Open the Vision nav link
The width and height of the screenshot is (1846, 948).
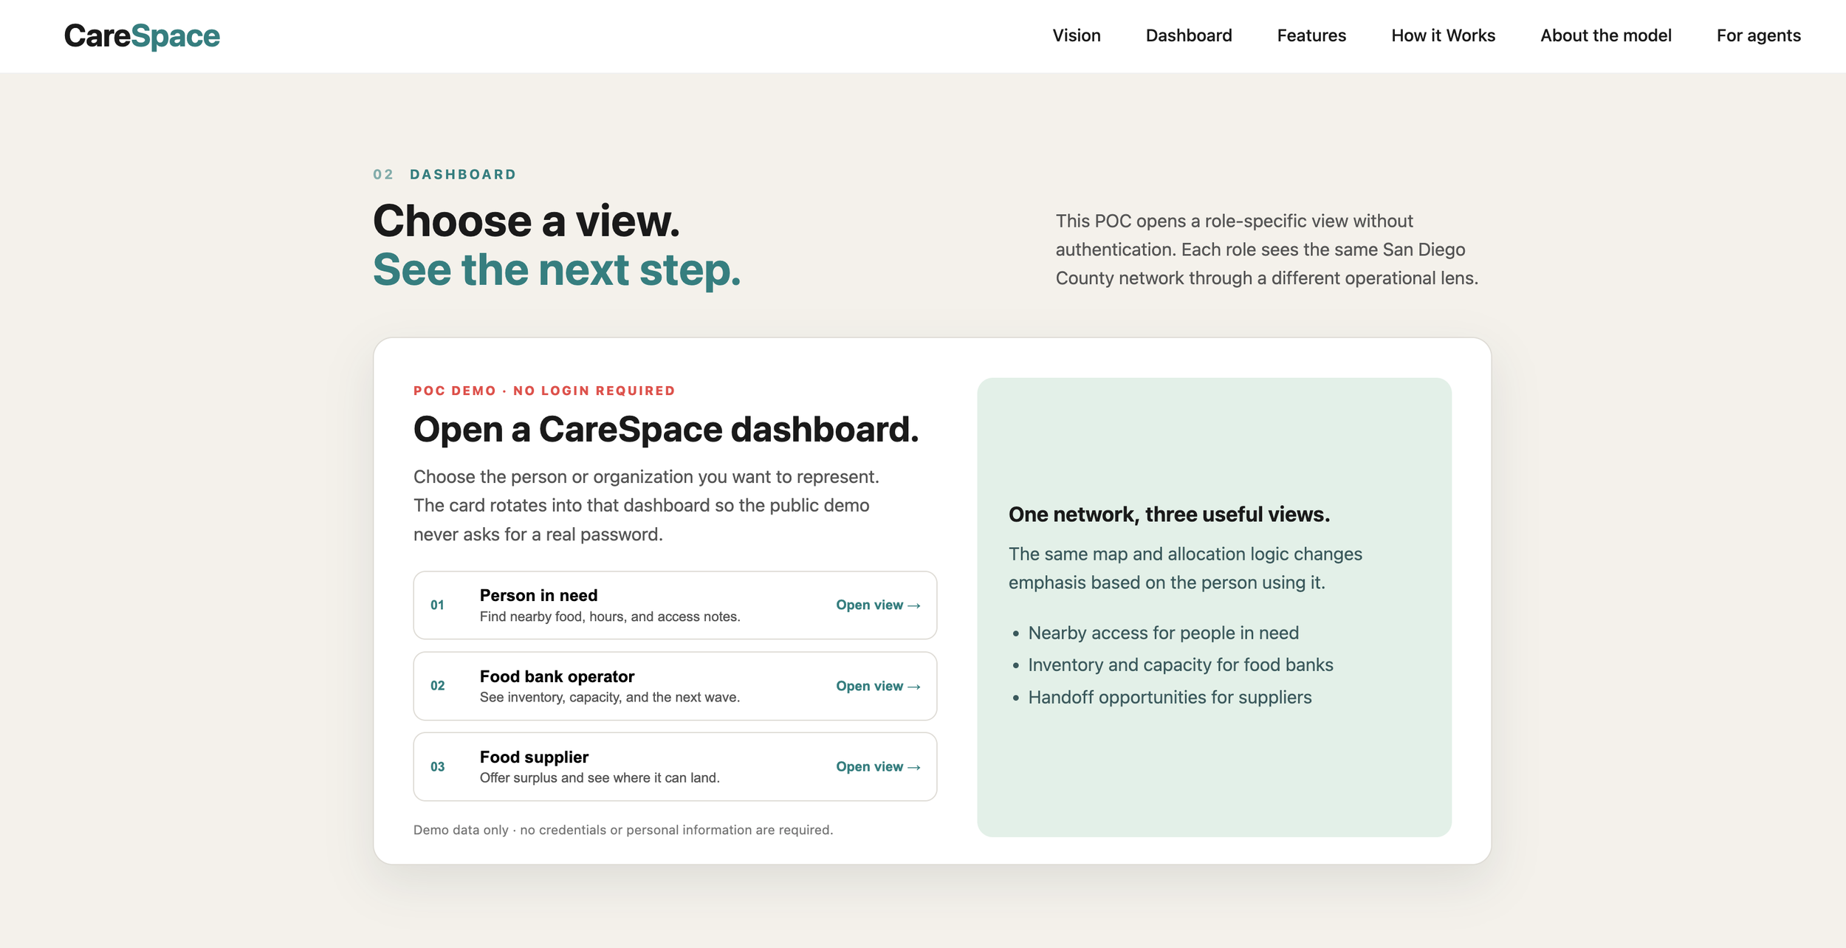coord(1077,35)
